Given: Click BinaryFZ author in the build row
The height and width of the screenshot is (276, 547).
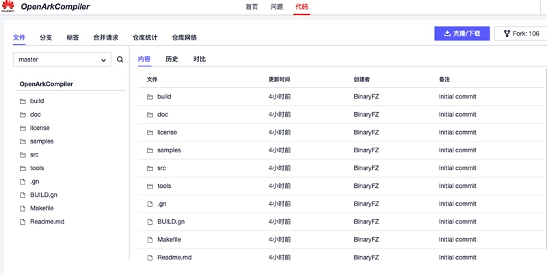Looking at the screenshot, I should [x=366, y=96].
